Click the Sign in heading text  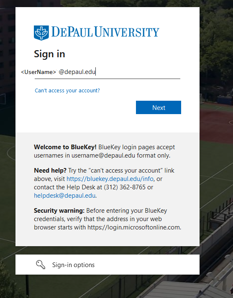(x=49, y=54)
